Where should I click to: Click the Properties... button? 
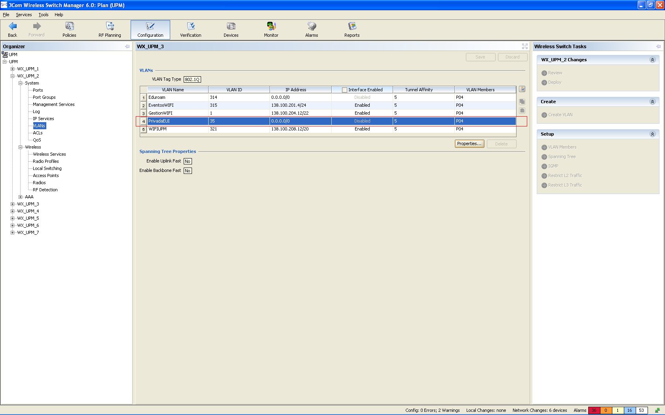click(x=469, y=144)
